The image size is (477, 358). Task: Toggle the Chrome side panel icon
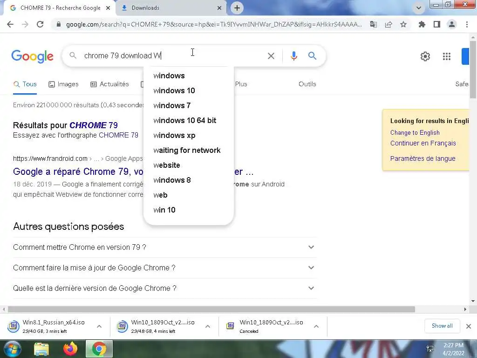[x=437, y=24]
